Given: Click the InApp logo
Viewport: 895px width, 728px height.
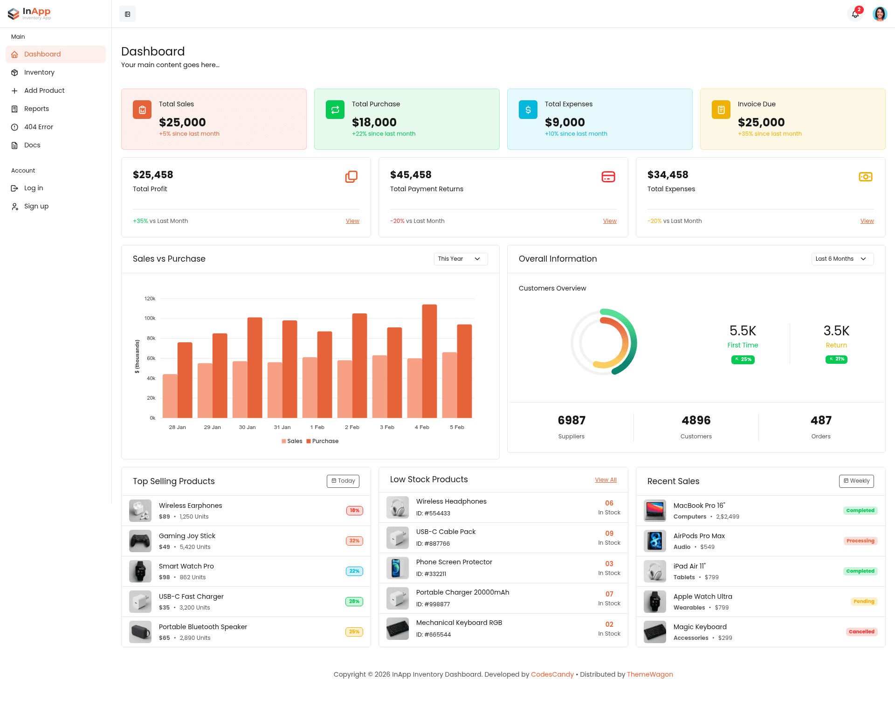Looking at the screenshot, I should [x=29, y=14].
